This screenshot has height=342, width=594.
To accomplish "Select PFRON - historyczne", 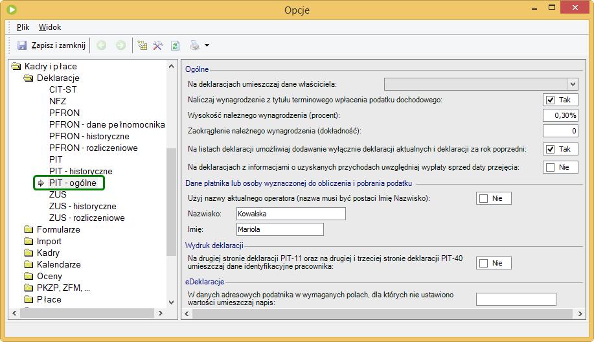I will [89, 136].
